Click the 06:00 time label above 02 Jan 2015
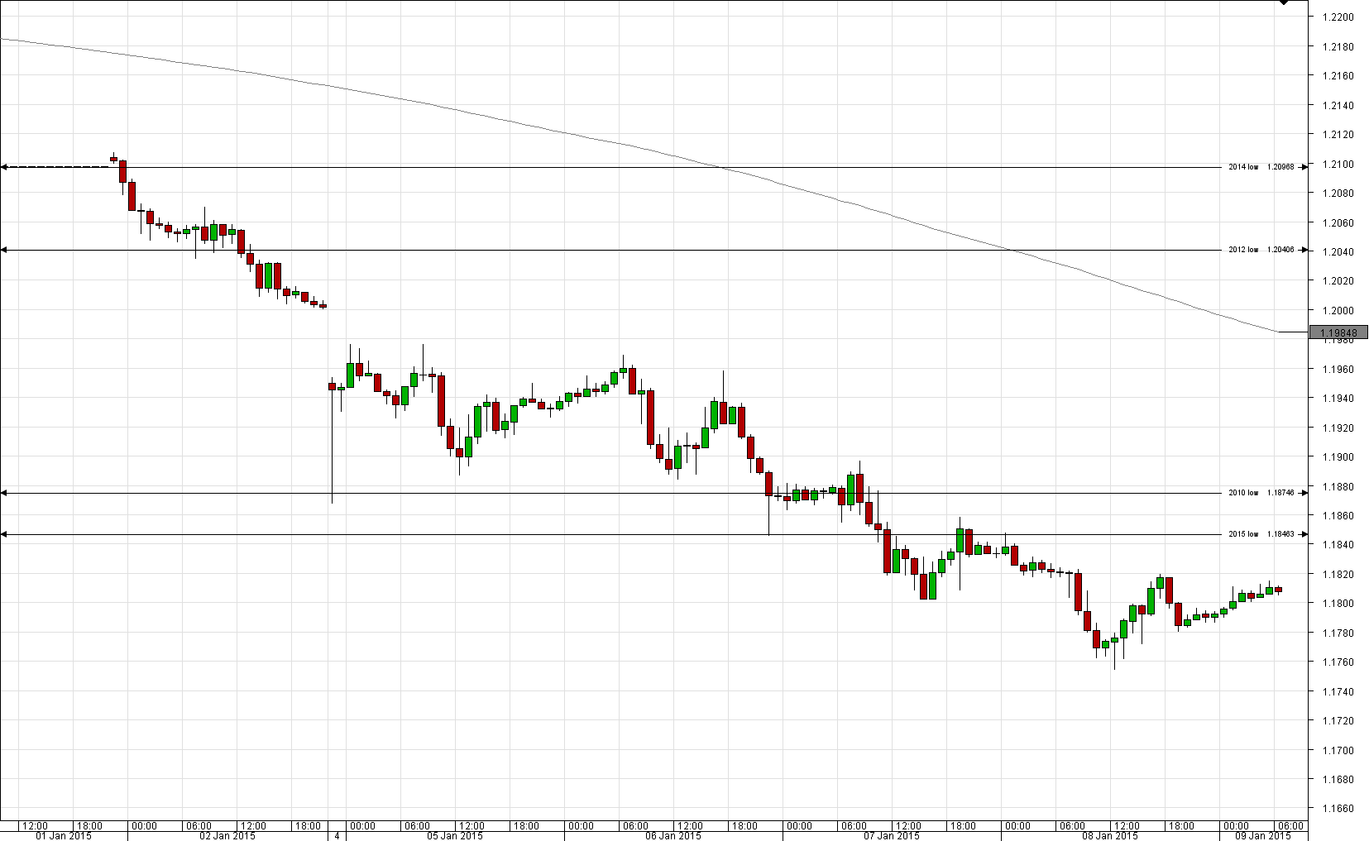This screenshot has height=841, width=1369. [x=199, y=826]
